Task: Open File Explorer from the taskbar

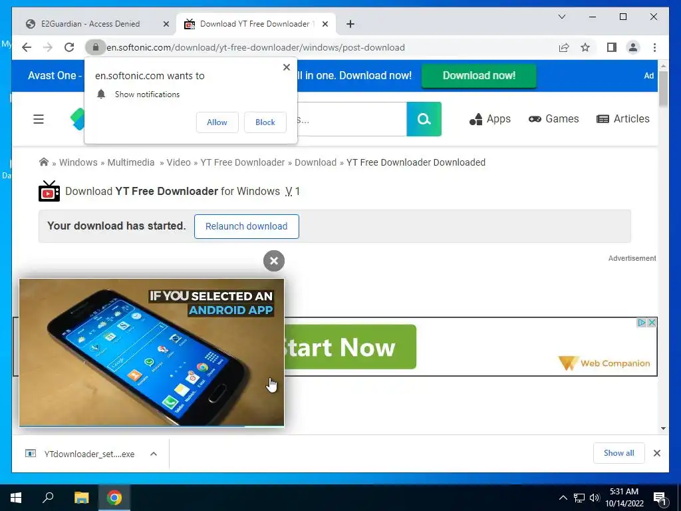Action: point(81,498)
